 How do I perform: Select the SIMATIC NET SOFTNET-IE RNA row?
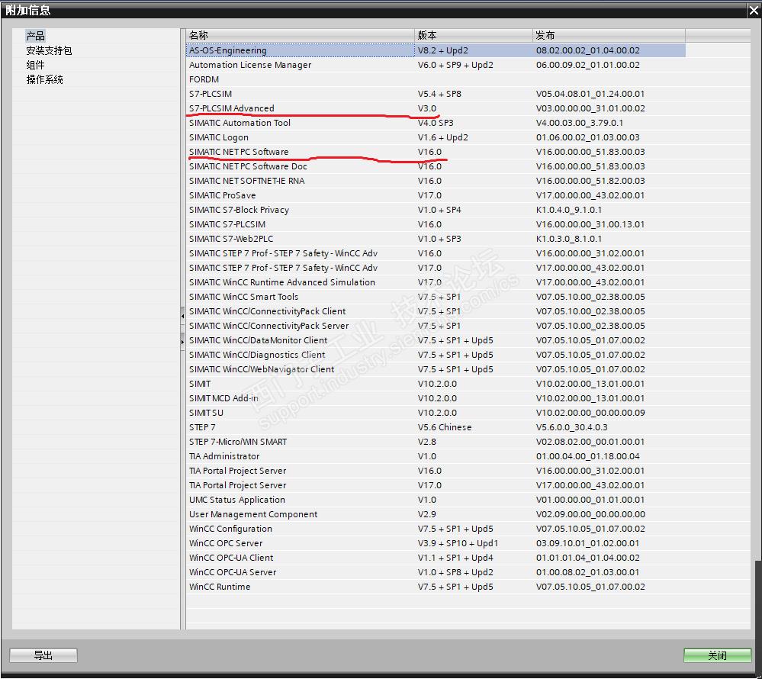coord(436,181)
